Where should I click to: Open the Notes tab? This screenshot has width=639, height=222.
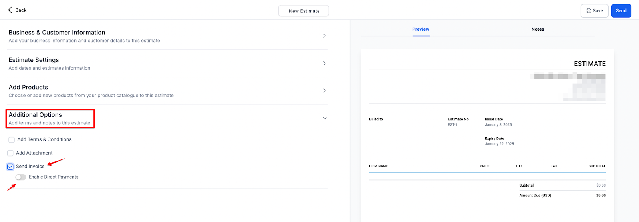click(x=538, y=29)
